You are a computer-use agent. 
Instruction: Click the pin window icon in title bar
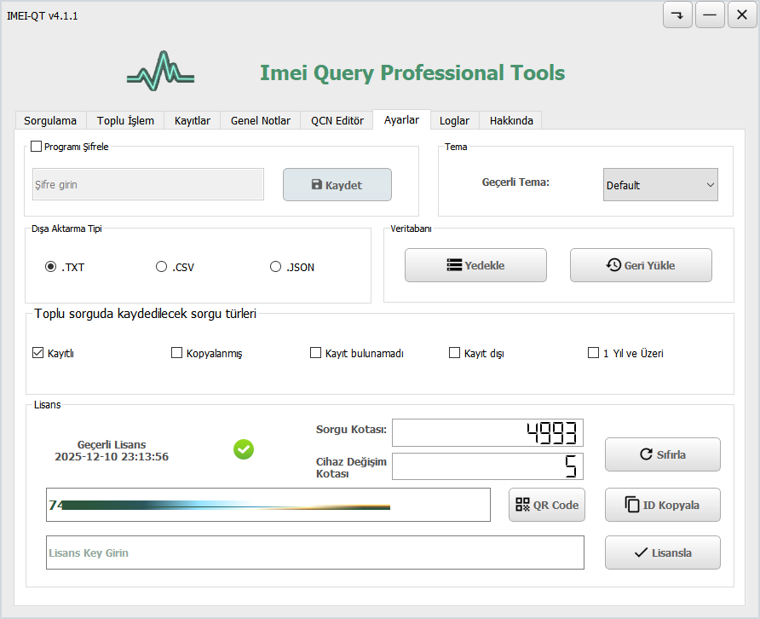[x=677, y=15]
